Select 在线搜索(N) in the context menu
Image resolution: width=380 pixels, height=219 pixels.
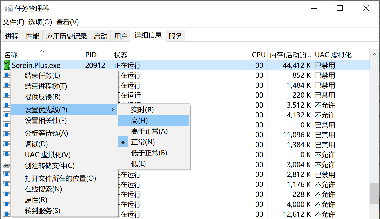[x=64, y=189]
